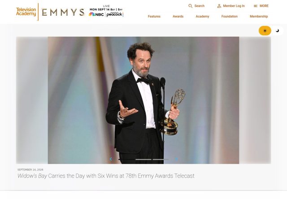Viewport: 287px width, 199px height.
Task: Click the Search magnifier icon
Action: (x=190, y=6)
